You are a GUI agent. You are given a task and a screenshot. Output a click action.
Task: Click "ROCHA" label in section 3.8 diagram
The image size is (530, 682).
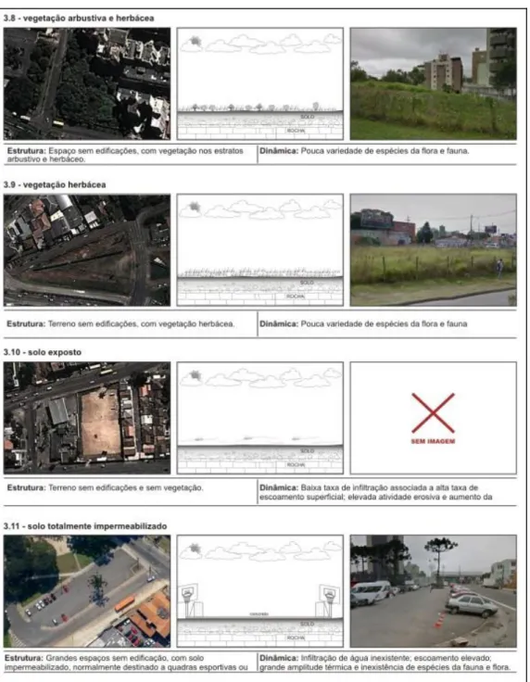tap(297, 131)
